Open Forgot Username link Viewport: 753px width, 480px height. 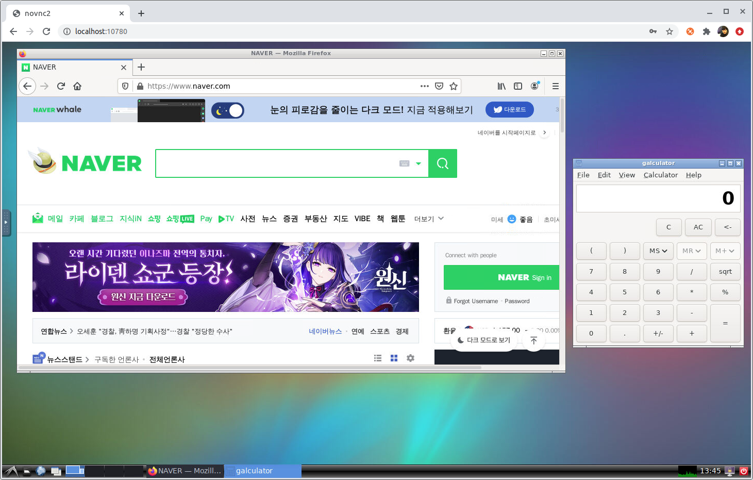pyautogui.click(x=476, y=301)
